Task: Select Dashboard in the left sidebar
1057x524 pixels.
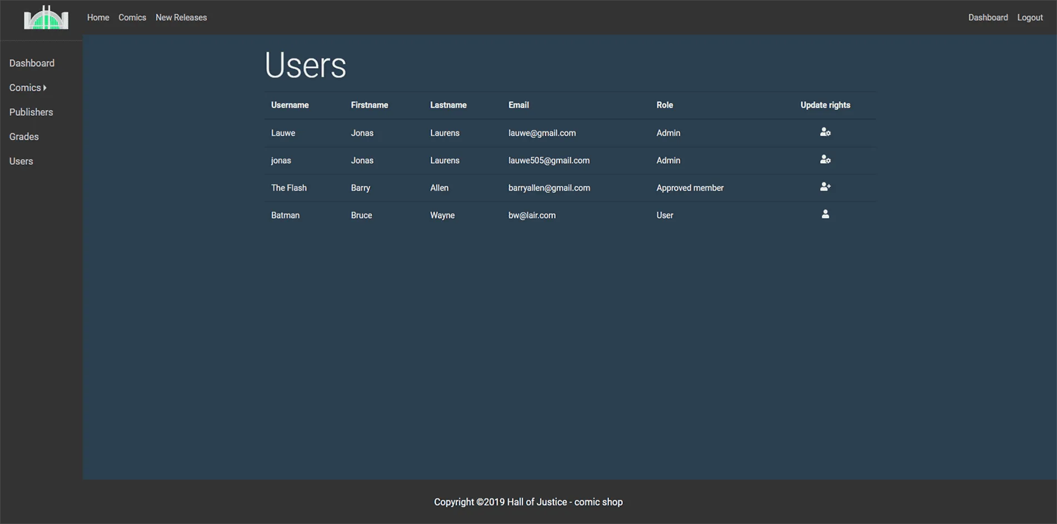Action: (32, 63)
